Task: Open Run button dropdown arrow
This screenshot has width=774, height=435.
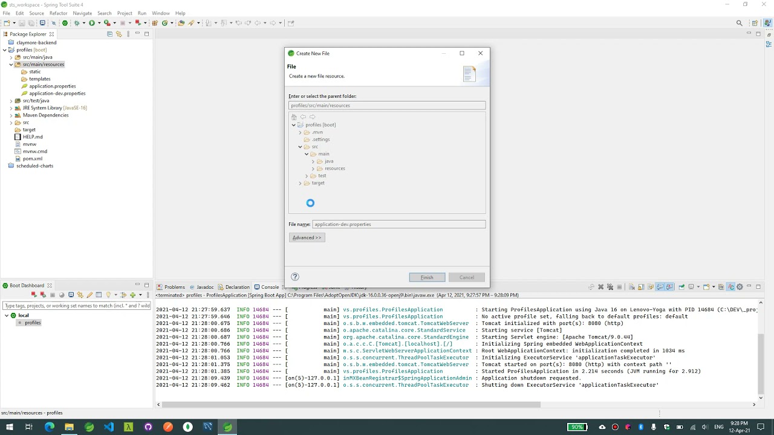Action: 100,23
